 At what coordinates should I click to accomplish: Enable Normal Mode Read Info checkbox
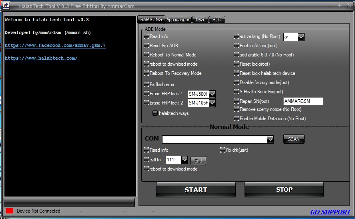pyautogui.click(x=146, y=150)
